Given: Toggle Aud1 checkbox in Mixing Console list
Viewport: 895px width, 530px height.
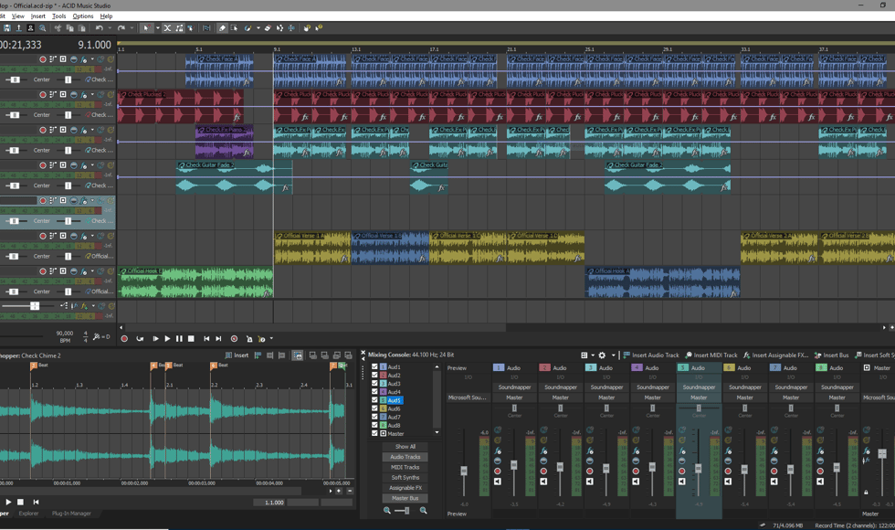Looking at the screenshot, I should pyautogui.click(x=375, y=366).
